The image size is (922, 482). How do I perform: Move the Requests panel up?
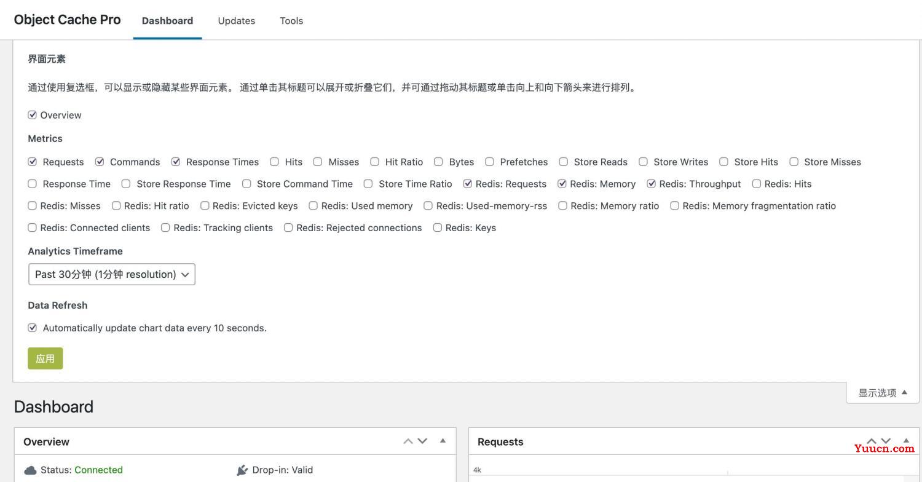(872, 441)
